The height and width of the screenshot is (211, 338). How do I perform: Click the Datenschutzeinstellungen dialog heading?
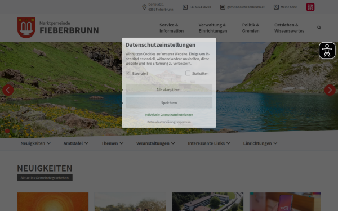[x=161, y=45]
